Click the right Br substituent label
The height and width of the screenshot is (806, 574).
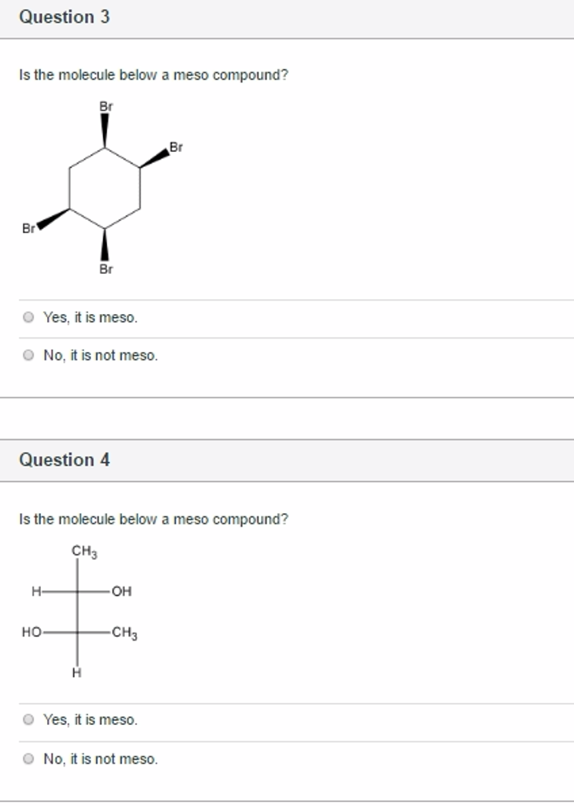point(176,146)
